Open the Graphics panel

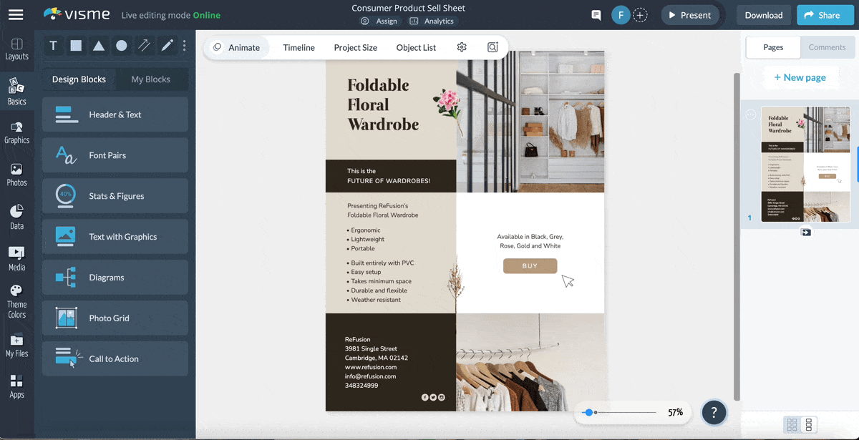tap(17, 132)
